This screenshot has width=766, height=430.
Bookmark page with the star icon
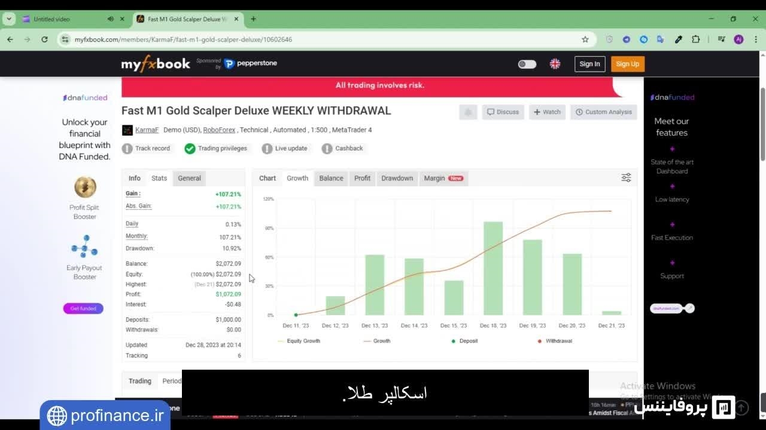[585, 39]
